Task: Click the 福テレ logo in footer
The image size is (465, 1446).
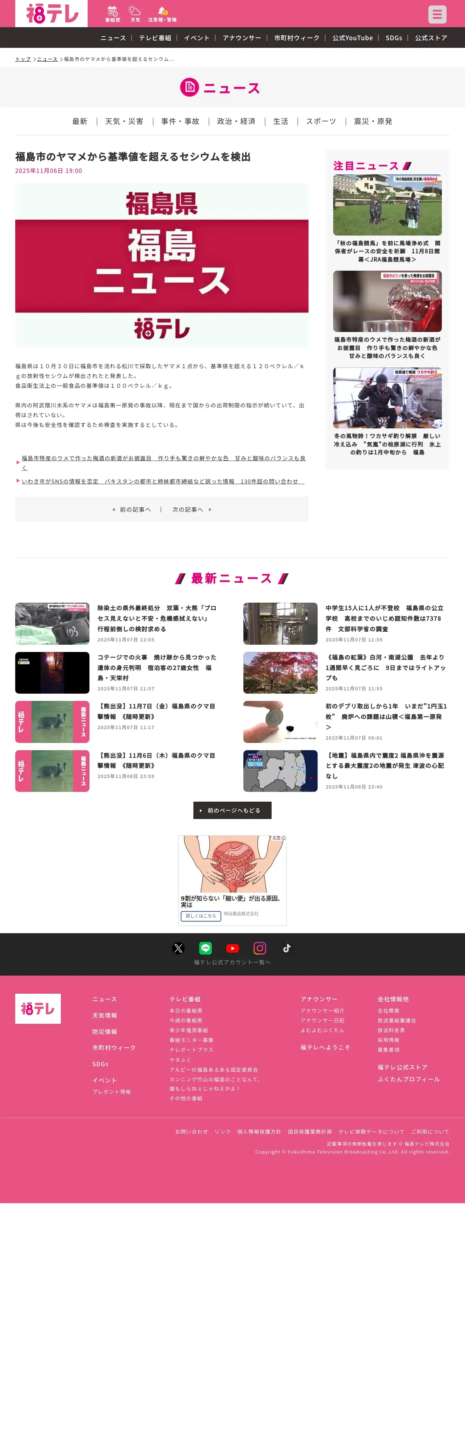Action: [x=38, y=1009]
